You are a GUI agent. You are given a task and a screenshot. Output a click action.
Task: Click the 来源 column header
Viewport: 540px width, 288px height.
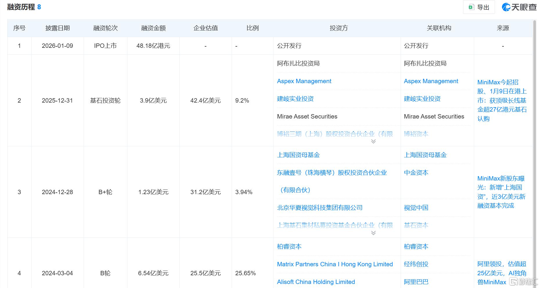(x=503, y=28)
